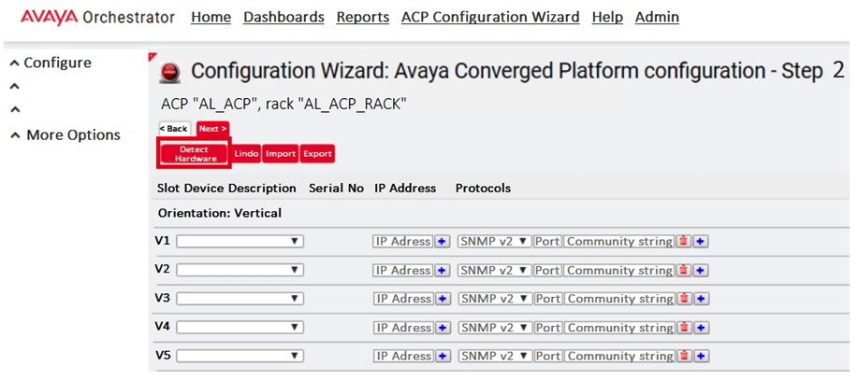858x380 pixels.
Task: Click the V3 IP Adress field
Action: click(403, 299)
